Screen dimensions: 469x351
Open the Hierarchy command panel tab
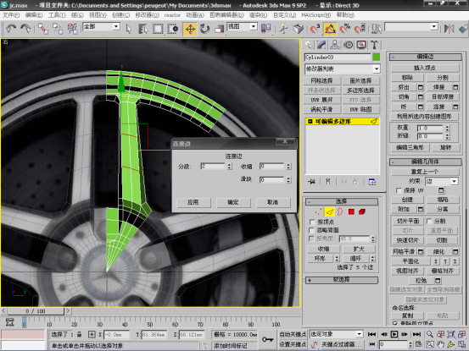334,45
